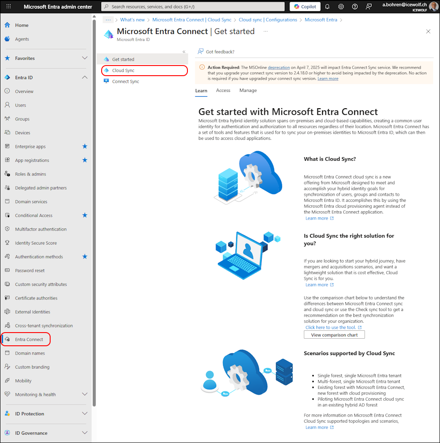
Task: Open Cloud Sync in the side menu
Action: tap(123, 70)
